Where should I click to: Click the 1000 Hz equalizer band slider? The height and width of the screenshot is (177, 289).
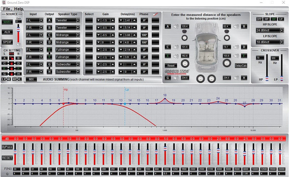(165, 154)
